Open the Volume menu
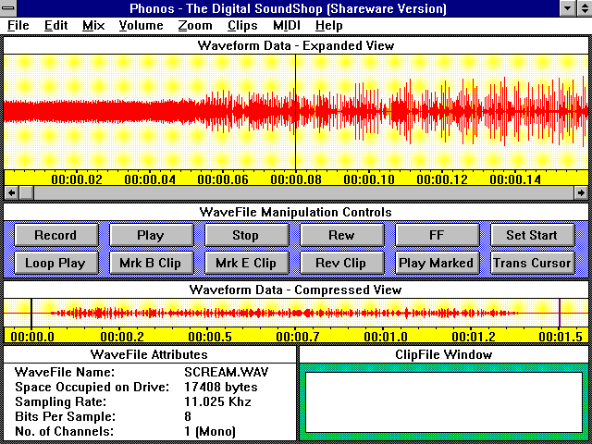This screenshot has width=592, height=444. pyautogui.click(x=141, y=25)
